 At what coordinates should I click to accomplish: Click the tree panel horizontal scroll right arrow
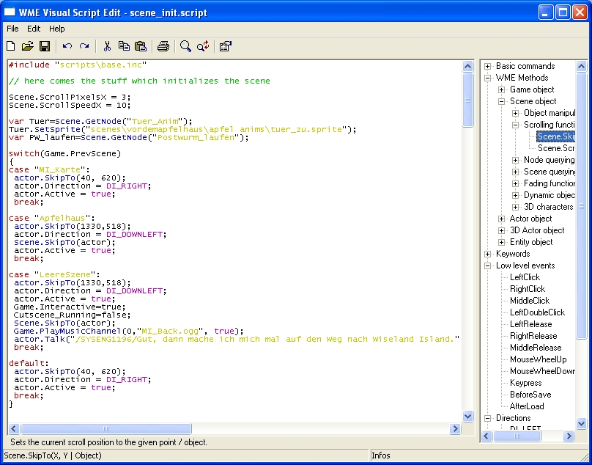point(569,436)
